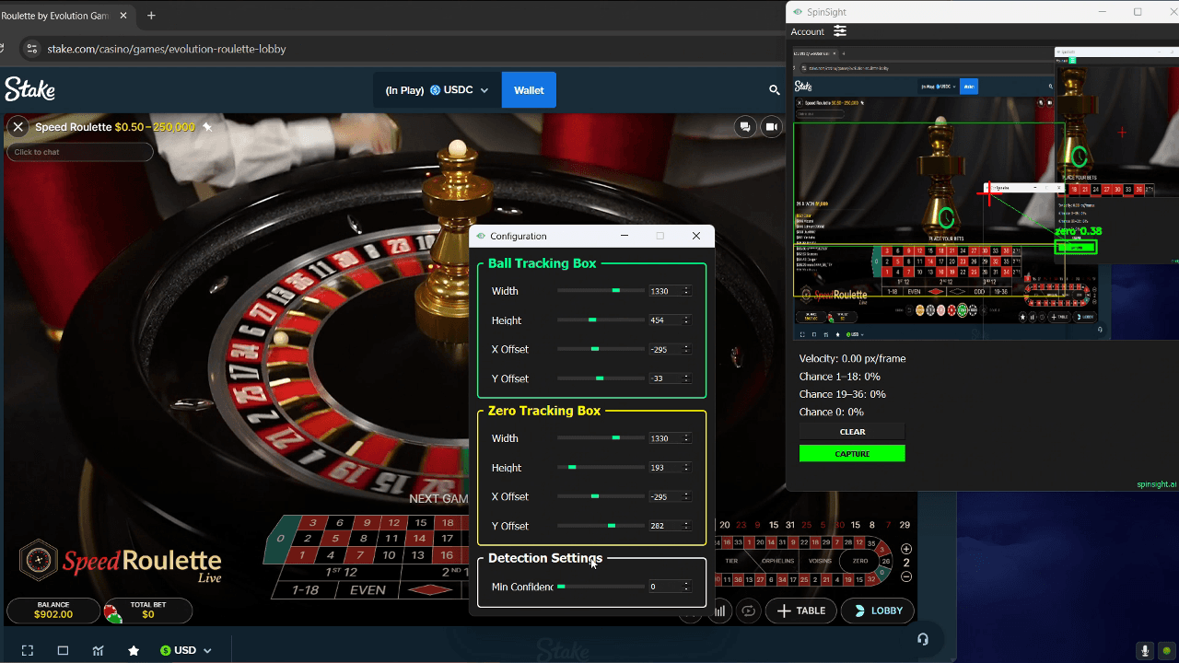The height and width of the screenshot is (663, 1179).
Task: Open the chat bubble icon
Action: (x=744, y=126)
